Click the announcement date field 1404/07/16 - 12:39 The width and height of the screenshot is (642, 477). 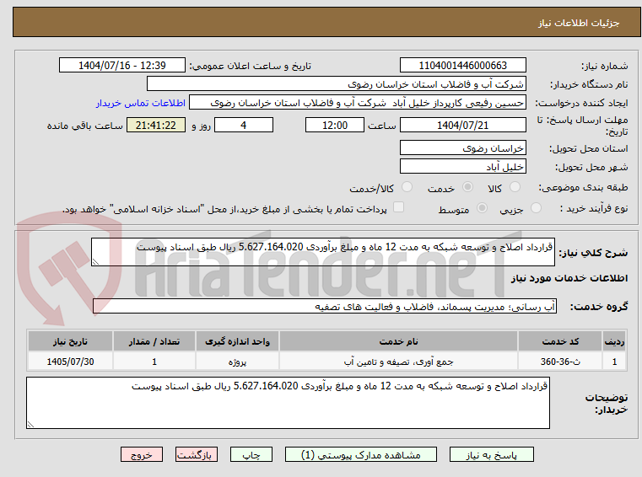click(122, 66)
